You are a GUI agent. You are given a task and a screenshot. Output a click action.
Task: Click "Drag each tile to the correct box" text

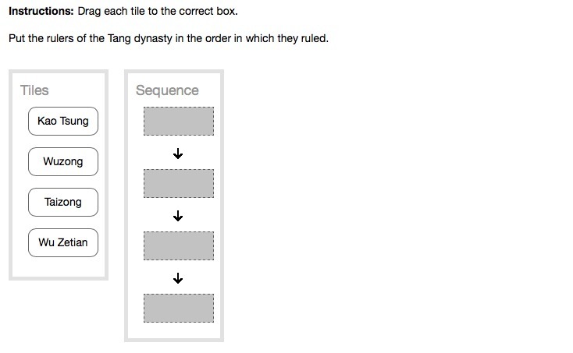pos(157,12)
